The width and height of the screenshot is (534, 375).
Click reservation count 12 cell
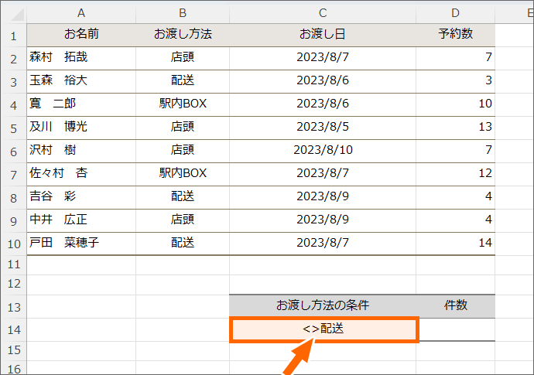click(455, 174)
